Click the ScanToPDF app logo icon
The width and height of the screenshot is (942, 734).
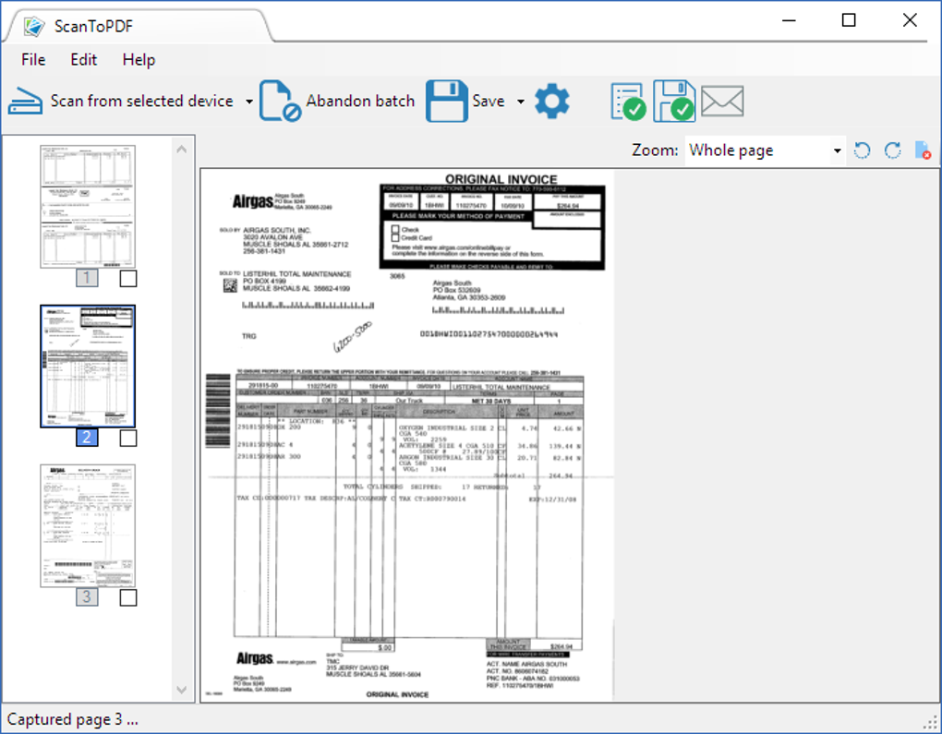click(x=34, y=26)
